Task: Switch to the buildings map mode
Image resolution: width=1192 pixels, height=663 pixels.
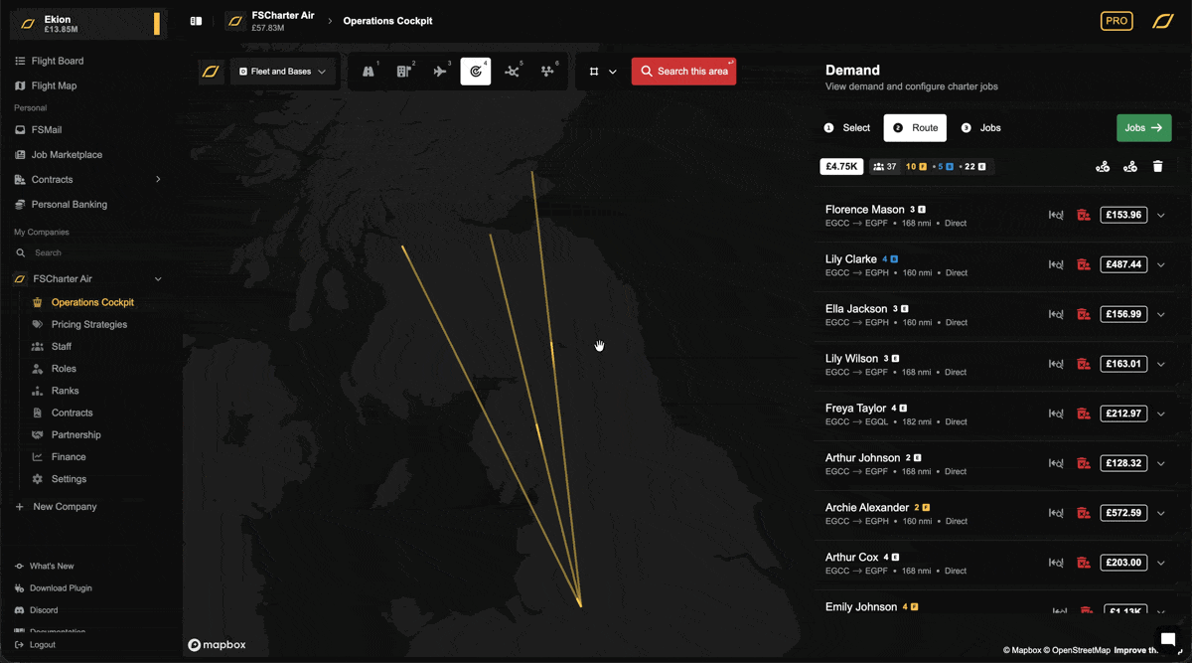Action: pyautogui.click(x=404, y=72)
